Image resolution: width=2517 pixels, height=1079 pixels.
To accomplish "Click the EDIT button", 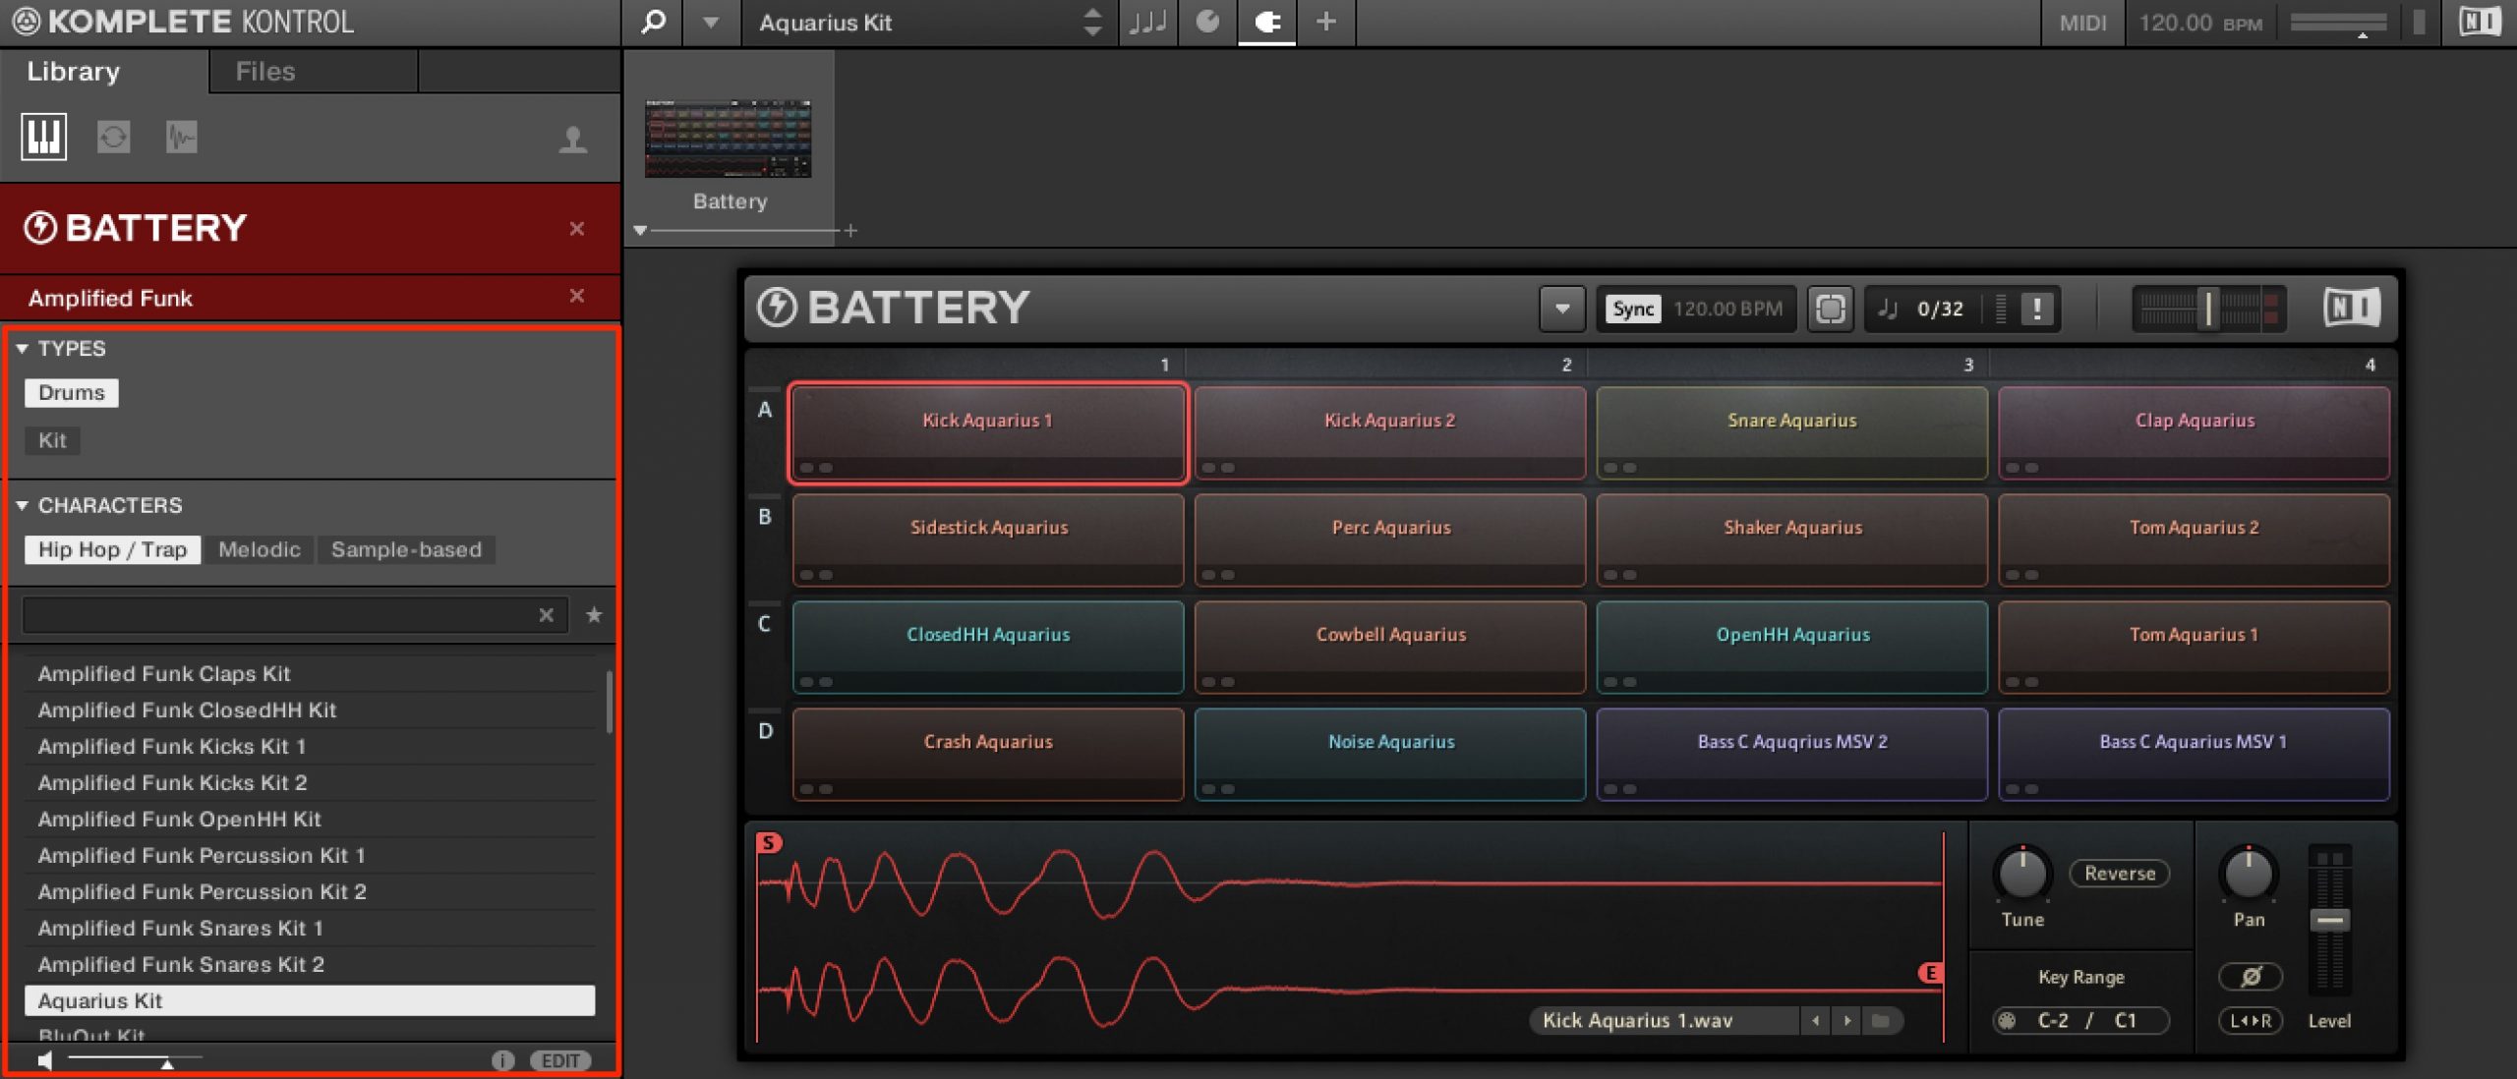I will pos(560,1060).
